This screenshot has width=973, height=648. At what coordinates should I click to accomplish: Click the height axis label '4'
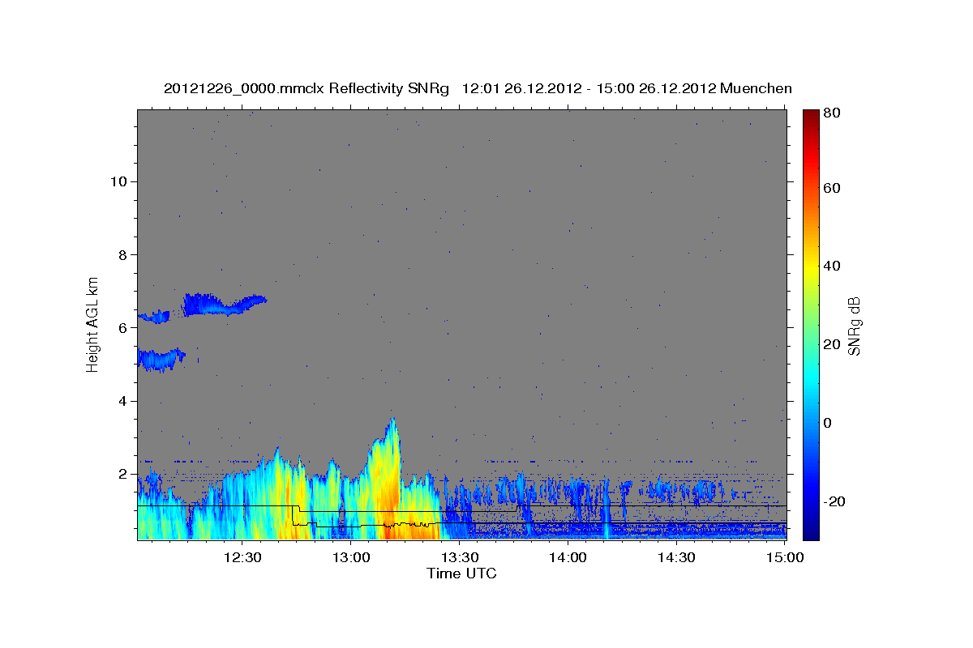(123, 401)
